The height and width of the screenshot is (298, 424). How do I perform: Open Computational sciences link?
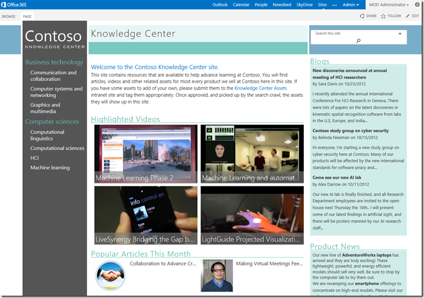pos(57,148)
